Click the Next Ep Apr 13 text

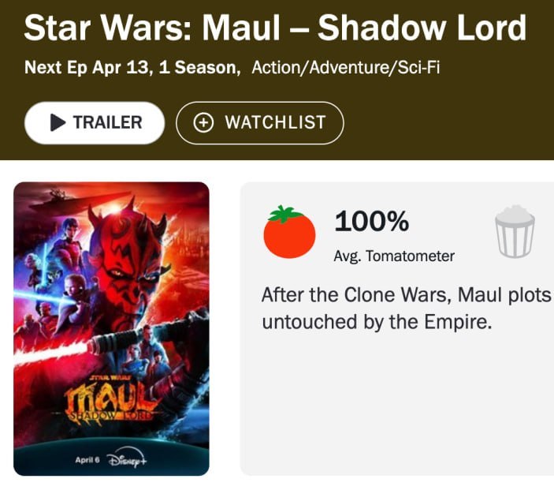tap(78, 68)
